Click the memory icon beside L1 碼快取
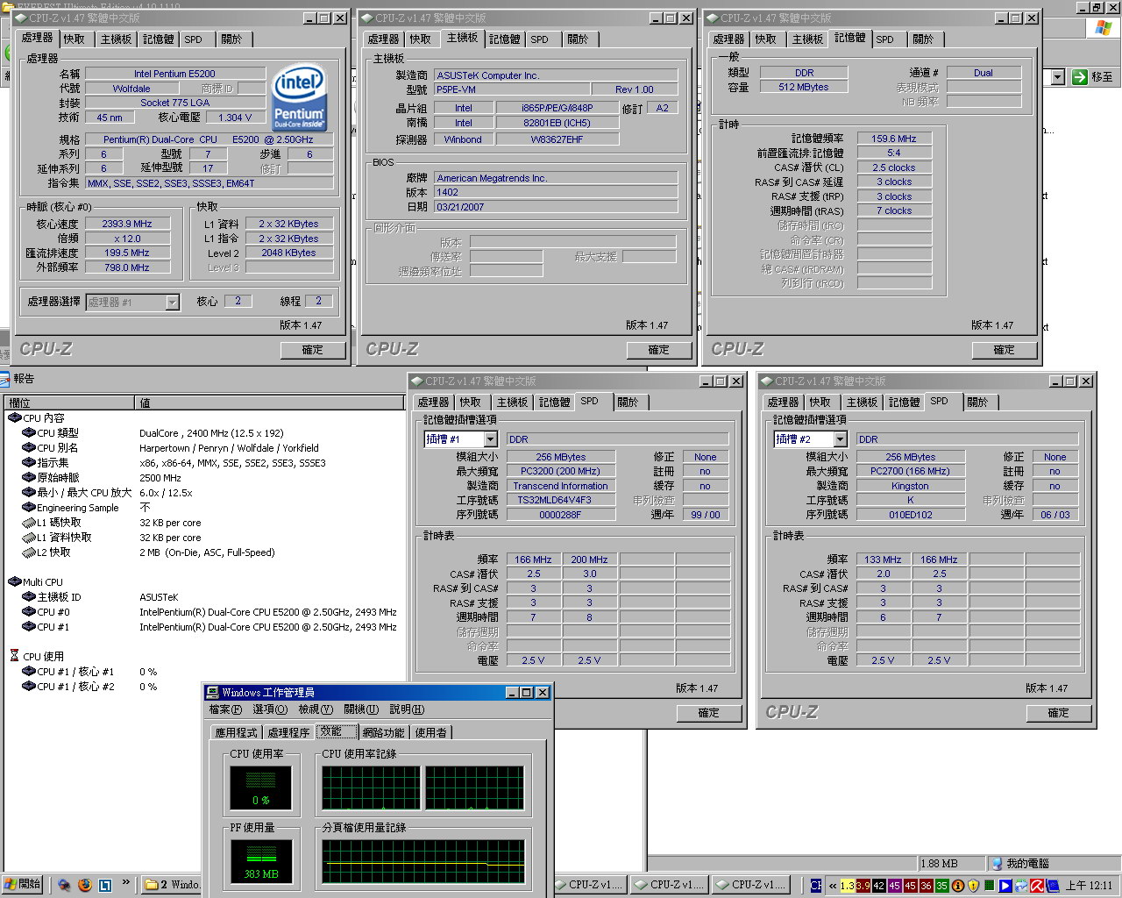Viewport: 1122px width, 898px height. coord(28,523)
